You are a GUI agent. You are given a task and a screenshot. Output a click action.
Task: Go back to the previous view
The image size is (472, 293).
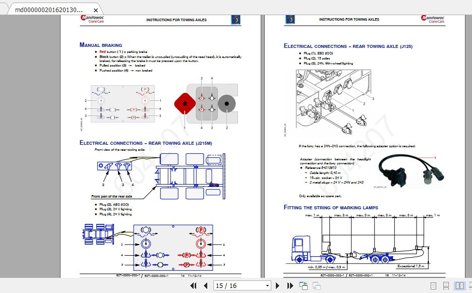[303, 285]
